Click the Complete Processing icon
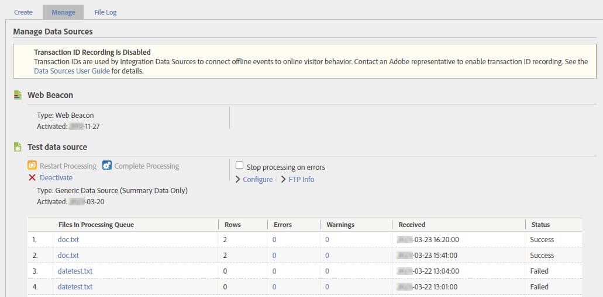The image size is (603, 297). (107, 166)
